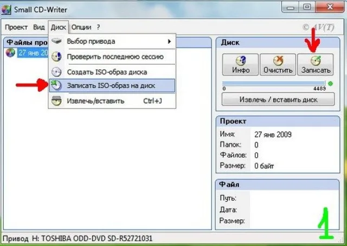
Task: Click the eject icon beside Извлечь/вставить
Action: tap(56, 101)
